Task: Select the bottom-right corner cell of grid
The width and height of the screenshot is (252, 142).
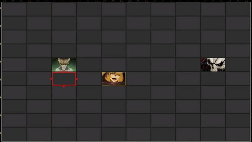Action: click(238, 134)
